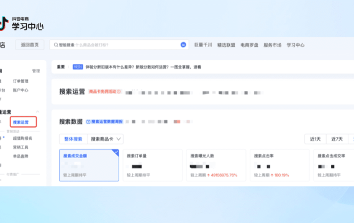Click the 搜索数据 section heading
This screenshot has width=354, height=223.
(x=71, y=121)
